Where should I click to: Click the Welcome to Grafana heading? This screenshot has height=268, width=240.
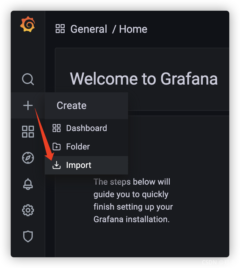tap(144, 78)
